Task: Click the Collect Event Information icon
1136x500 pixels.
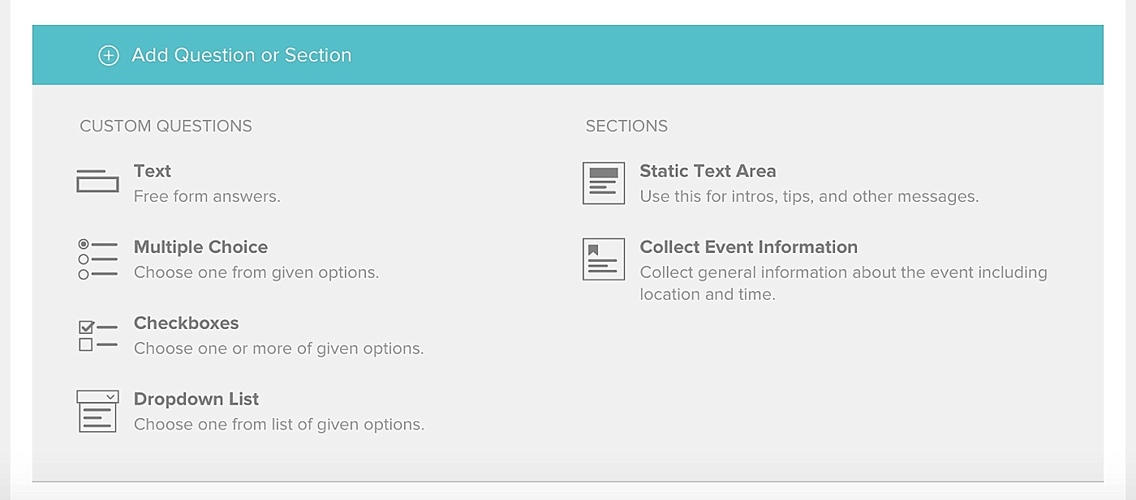Action: [x=604, y=259]
